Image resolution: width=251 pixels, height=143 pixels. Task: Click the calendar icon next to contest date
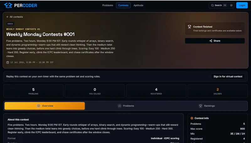(8, 62)
